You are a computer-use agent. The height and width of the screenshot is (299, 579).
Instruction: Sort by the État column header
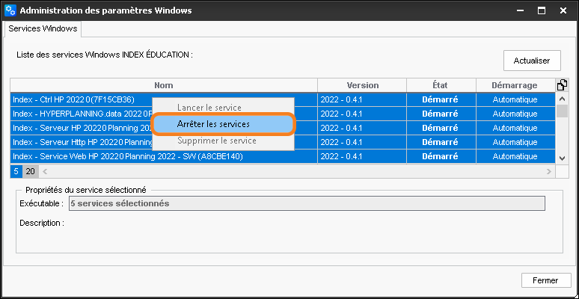pos(441,85)
